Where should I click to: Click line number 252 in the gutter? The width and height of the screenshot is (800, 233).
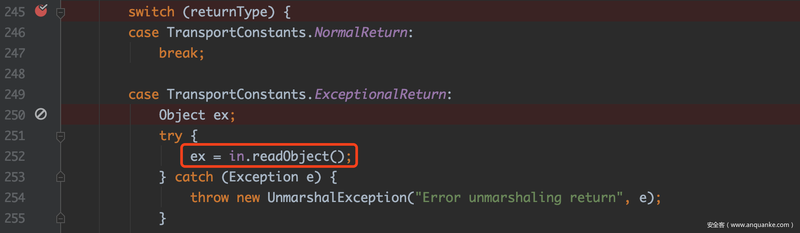click(15, 156)
